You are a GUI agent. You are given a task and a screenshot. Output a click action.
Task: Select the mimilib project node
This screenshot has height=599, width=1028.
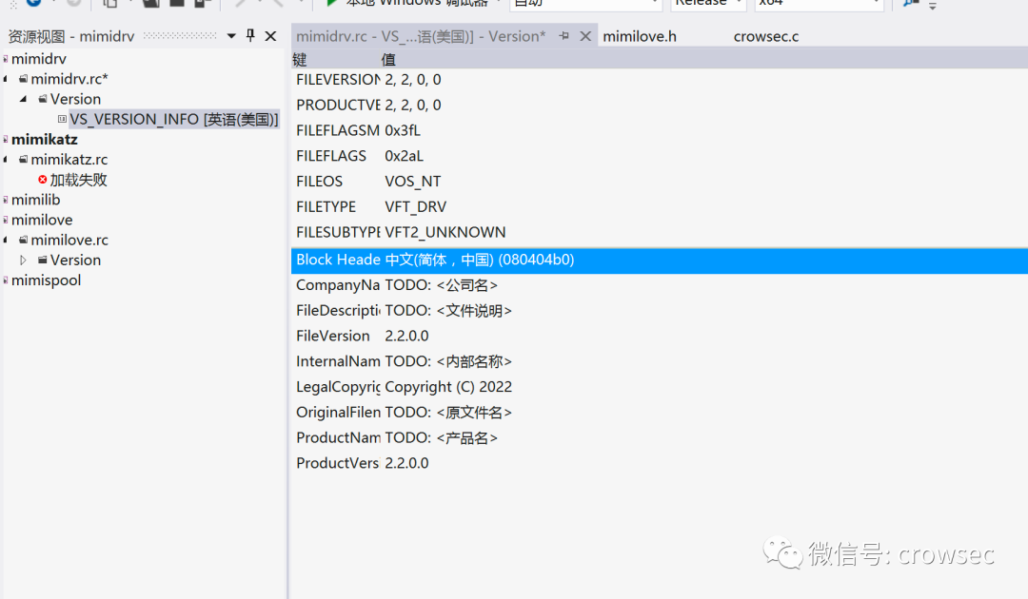click(x=35, y=200)
